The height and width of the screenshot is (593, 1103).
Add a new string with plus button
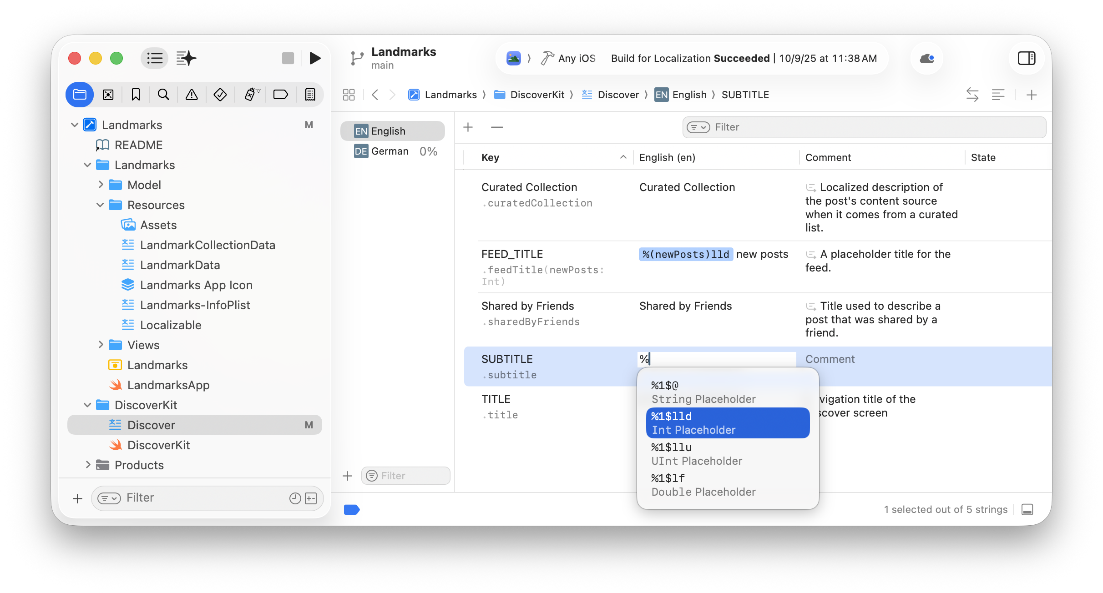(468, 127)
